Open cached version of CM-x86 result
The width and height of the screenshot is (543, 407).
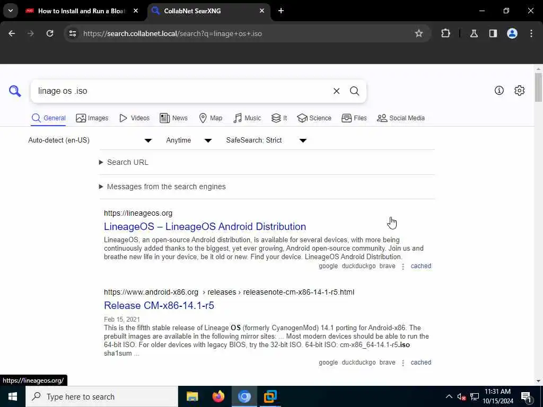tap(421, 362)
